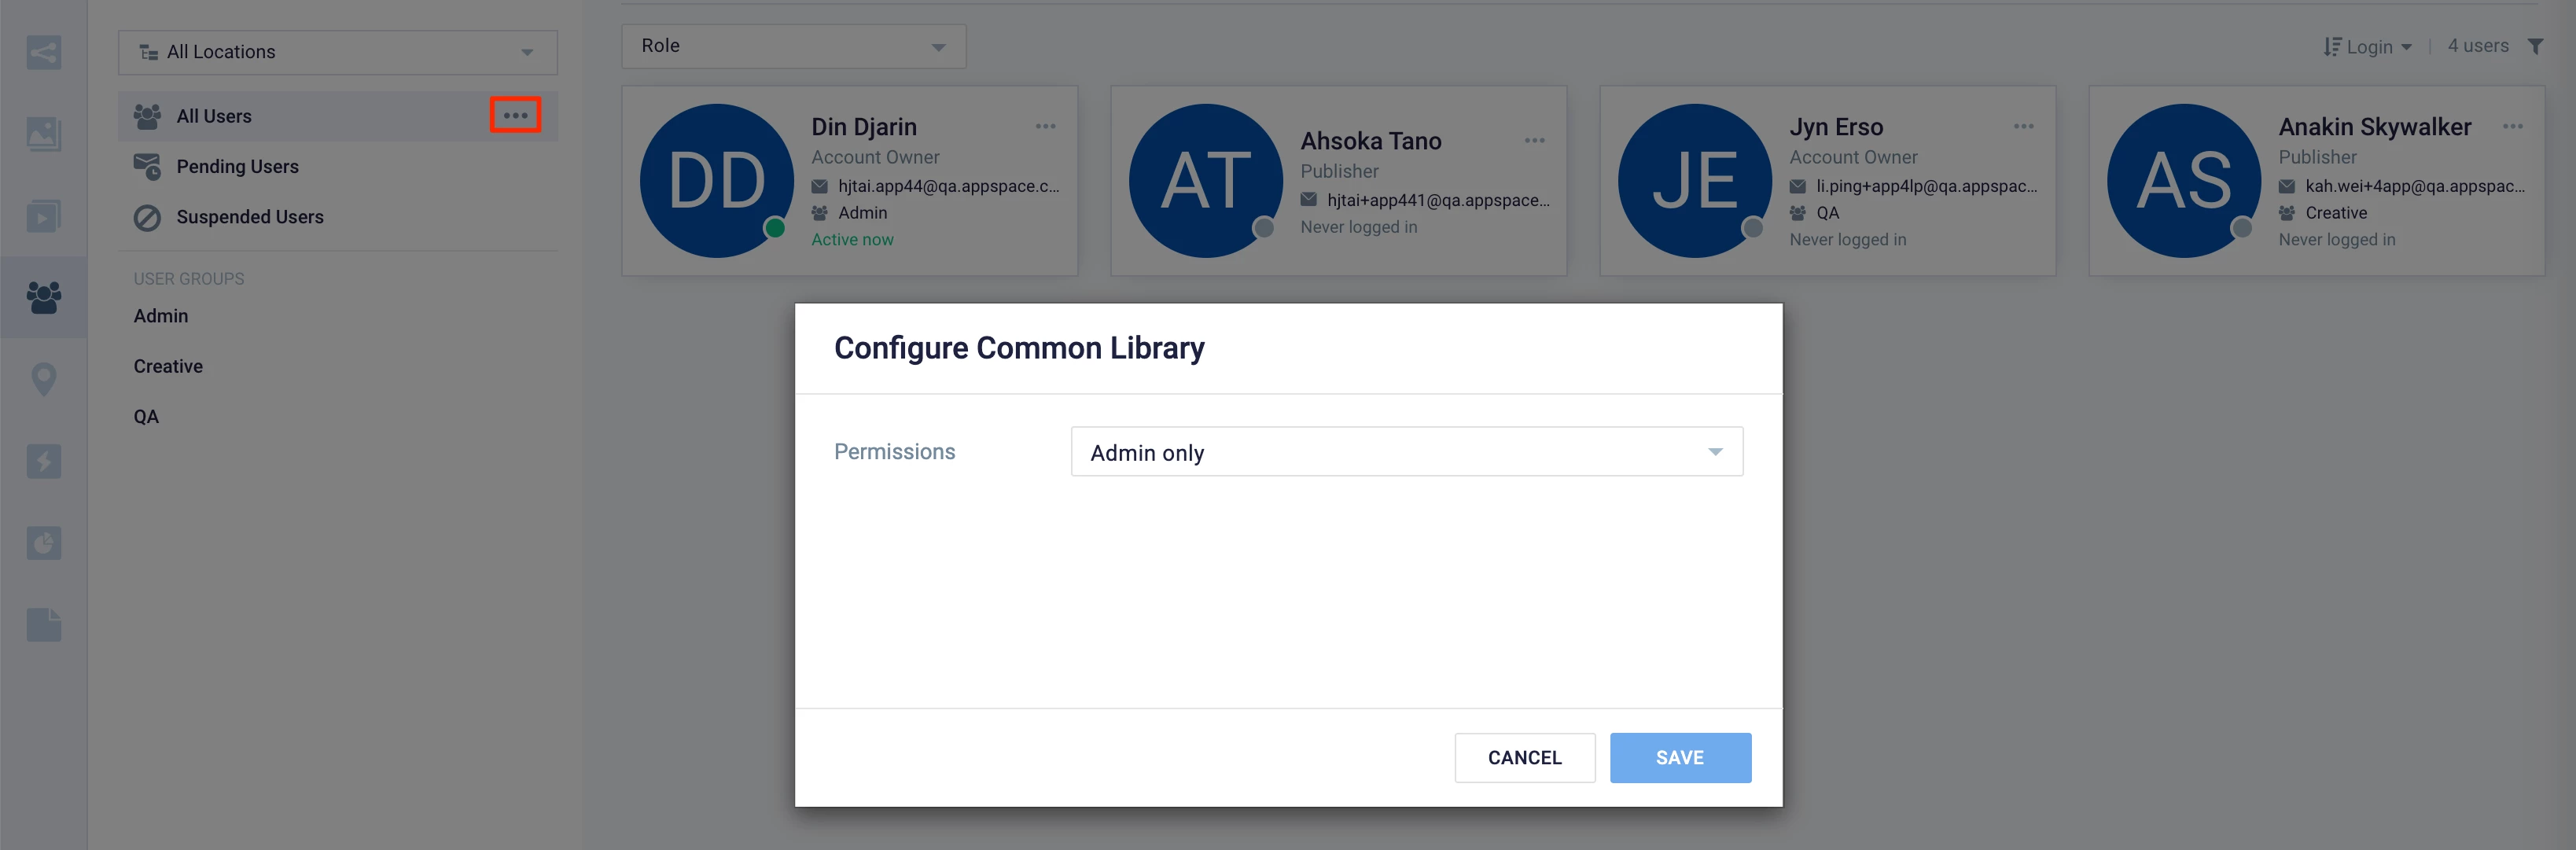Select the Creative user group
This screenshot has width=2576, height=850.
point(168,366)
